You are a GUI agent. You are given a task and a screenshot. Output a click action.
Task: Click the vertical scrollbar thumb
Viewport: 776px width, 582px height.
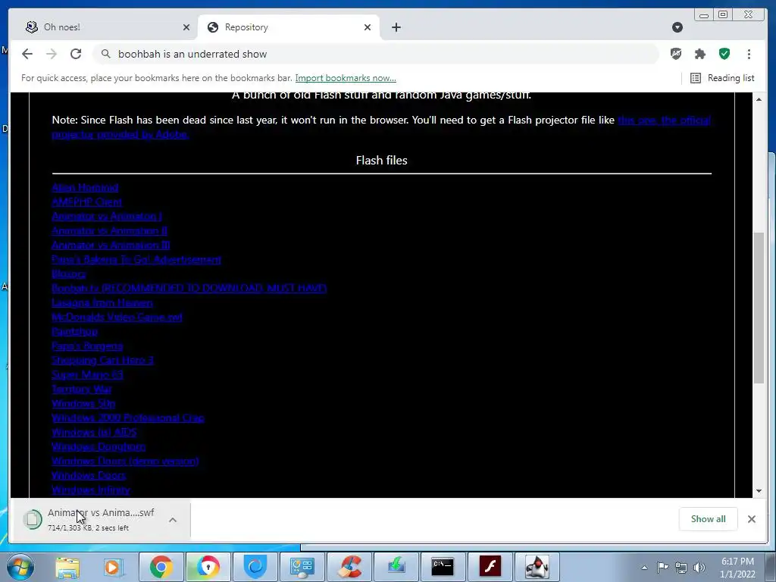point(759,308)
